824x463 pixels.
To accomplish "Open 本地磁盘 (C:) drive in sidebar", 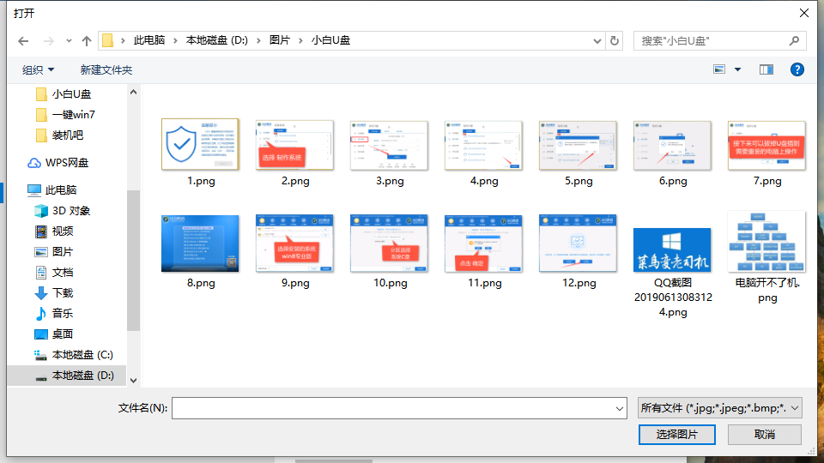I will click(82, 355).
